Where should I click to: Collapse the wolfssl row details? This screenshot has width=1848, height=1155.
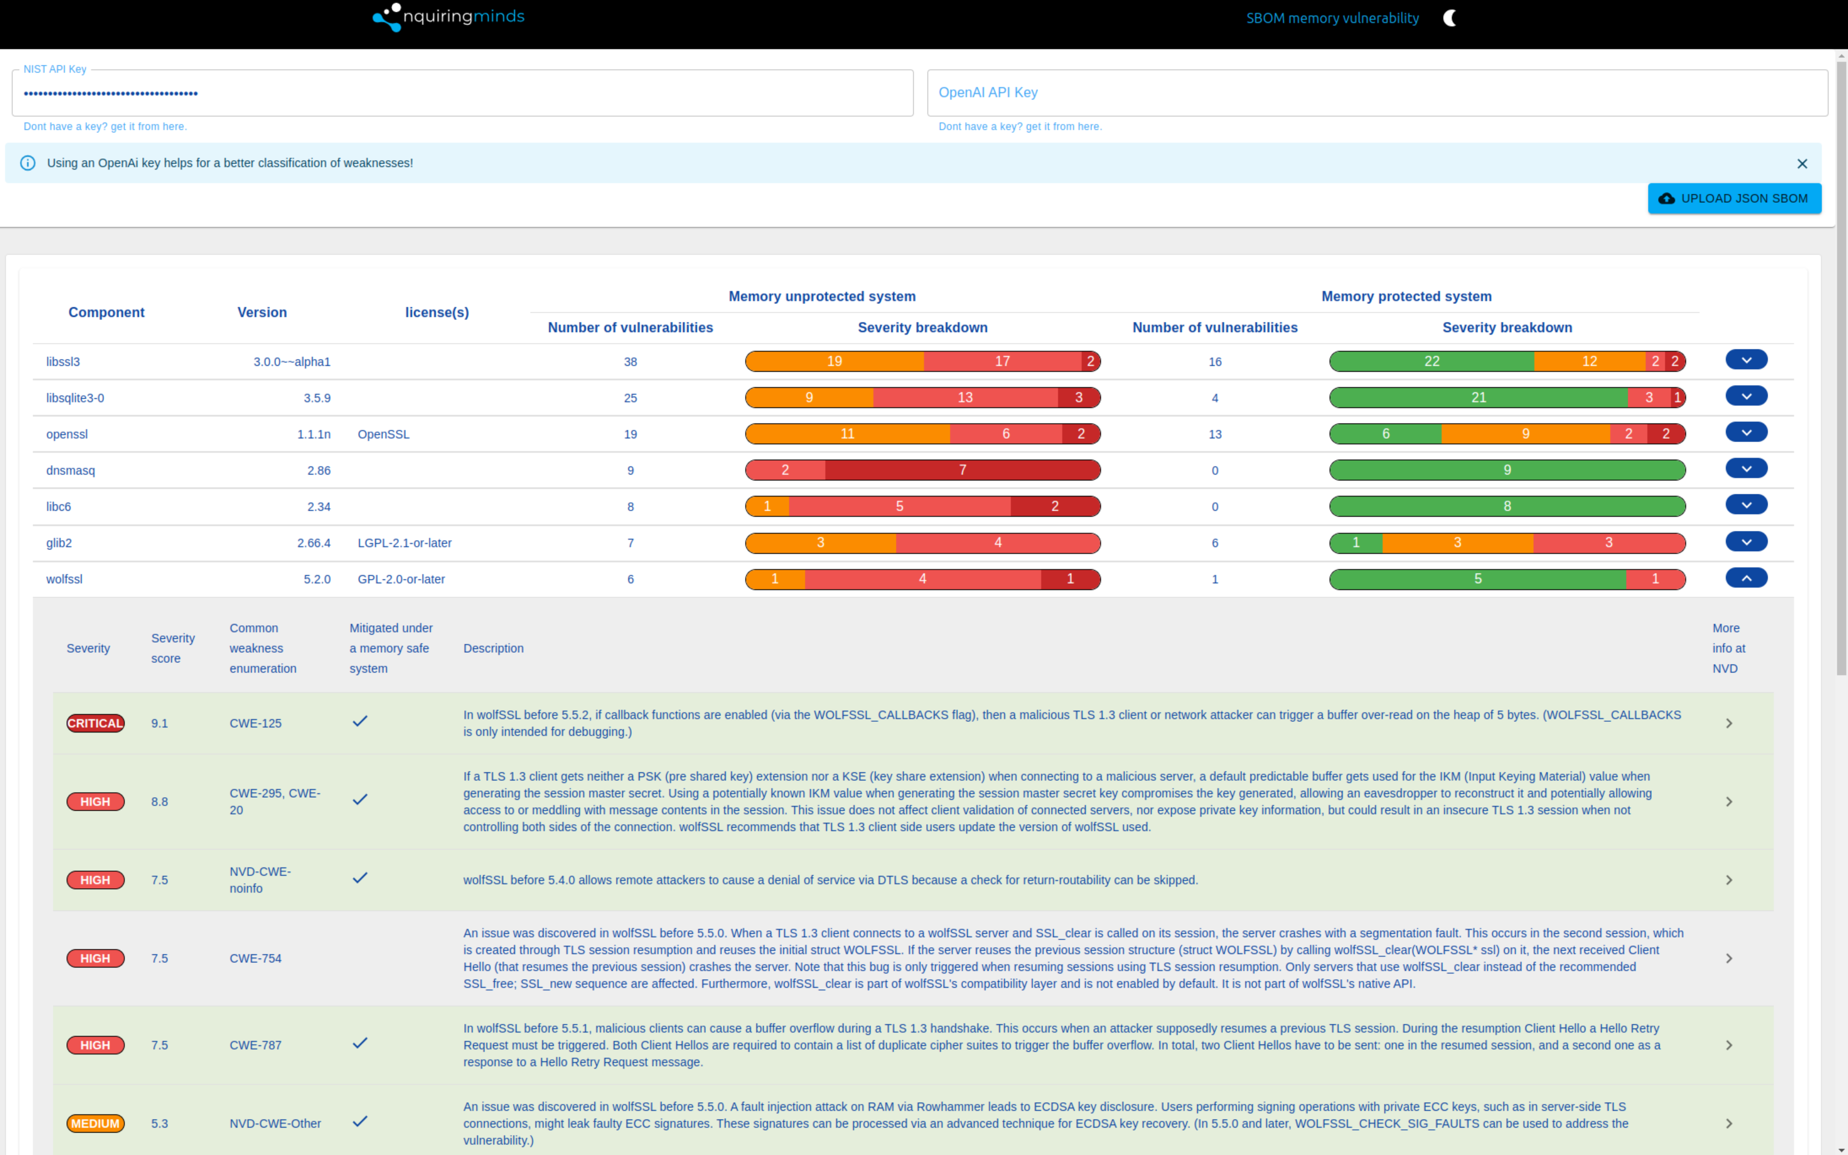pyautogui.click(x=1746, y=578)
